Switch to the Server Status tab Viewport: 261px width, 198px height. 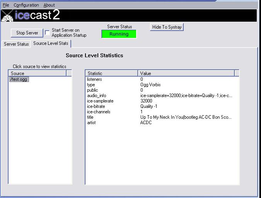(x=16, y=44)
